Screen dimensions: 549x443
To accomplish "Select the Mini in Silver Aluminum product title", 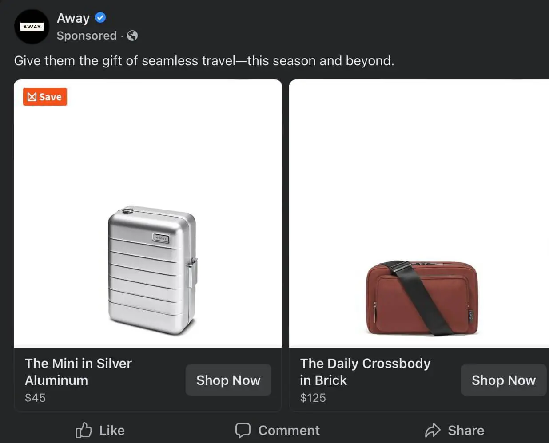I will [78, 372].
